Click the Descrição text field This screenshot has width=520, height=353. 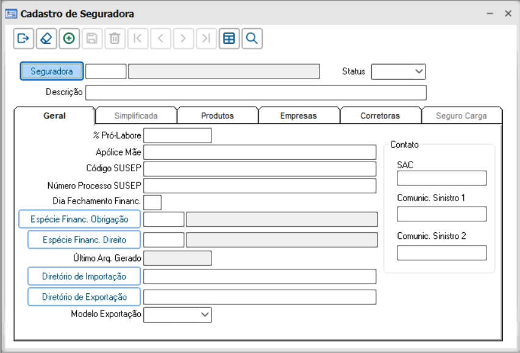255,93
